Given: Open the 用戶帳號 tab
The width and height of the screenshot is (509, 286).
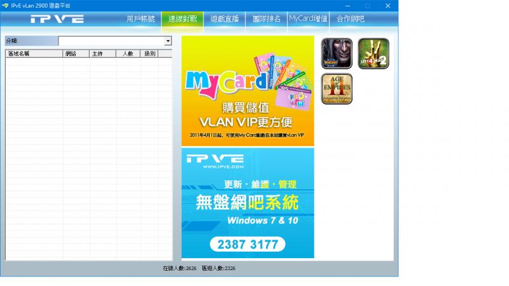Looking at the screenshot, I should [141, 19].
